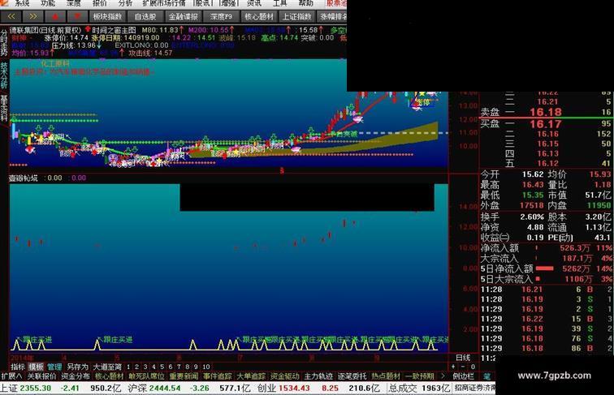614x395 pixels.
Task: Click the 创业 index value 1534.43
Action: 294,389
